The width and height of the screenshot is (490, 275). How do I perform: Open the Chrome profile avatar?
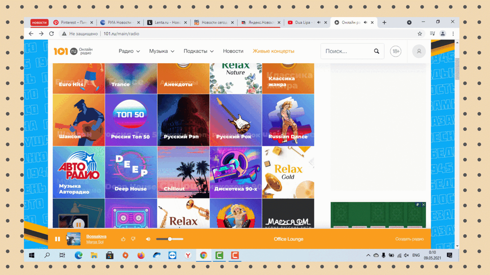(443, 34)
